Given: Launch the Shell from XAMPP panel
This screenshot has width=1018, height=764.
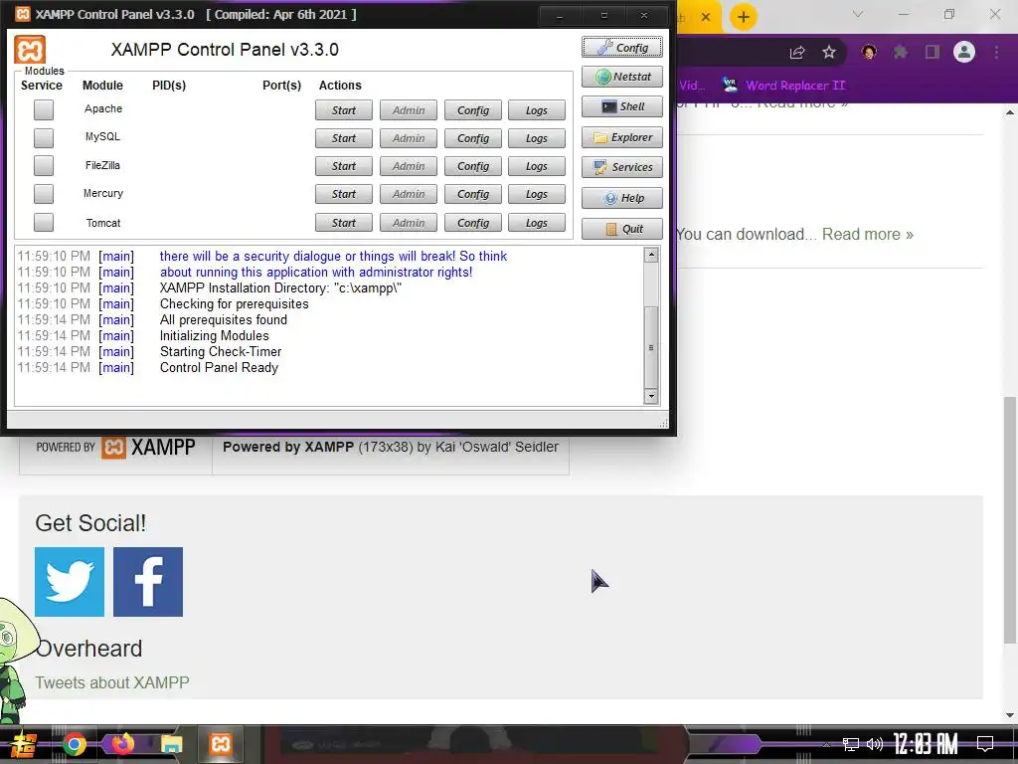Looking at the screenshot, I should point(622,106).
